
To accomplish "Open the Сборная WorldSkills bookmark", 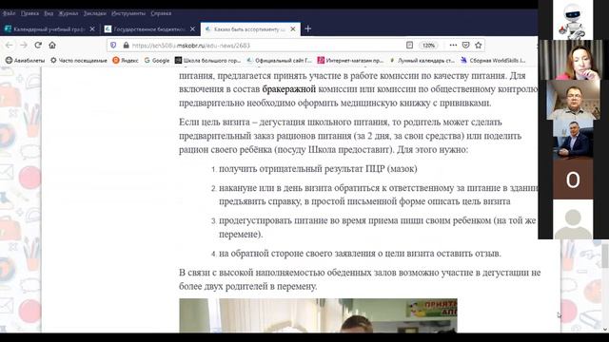I will click(x=493, y=61).
